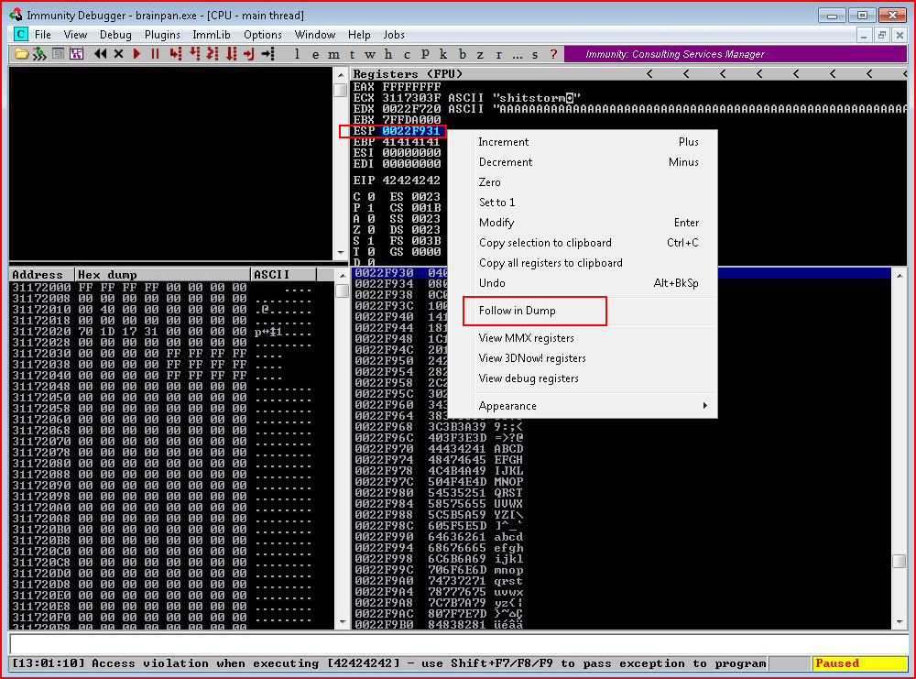
Task: Choose Copy selection to clipboard
Action: [583, 243]
